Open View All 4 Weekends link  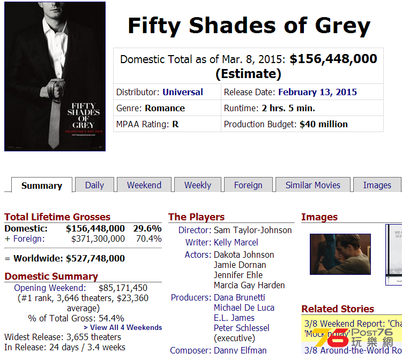[123, 327]
